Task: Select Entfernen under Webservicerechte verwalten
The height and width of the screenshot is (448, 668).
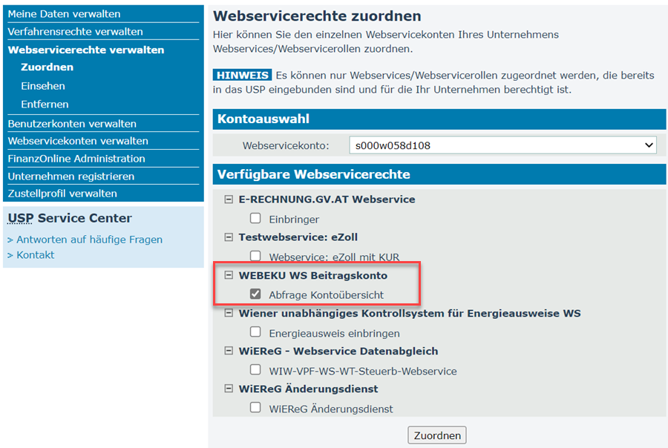Action: 44,103
